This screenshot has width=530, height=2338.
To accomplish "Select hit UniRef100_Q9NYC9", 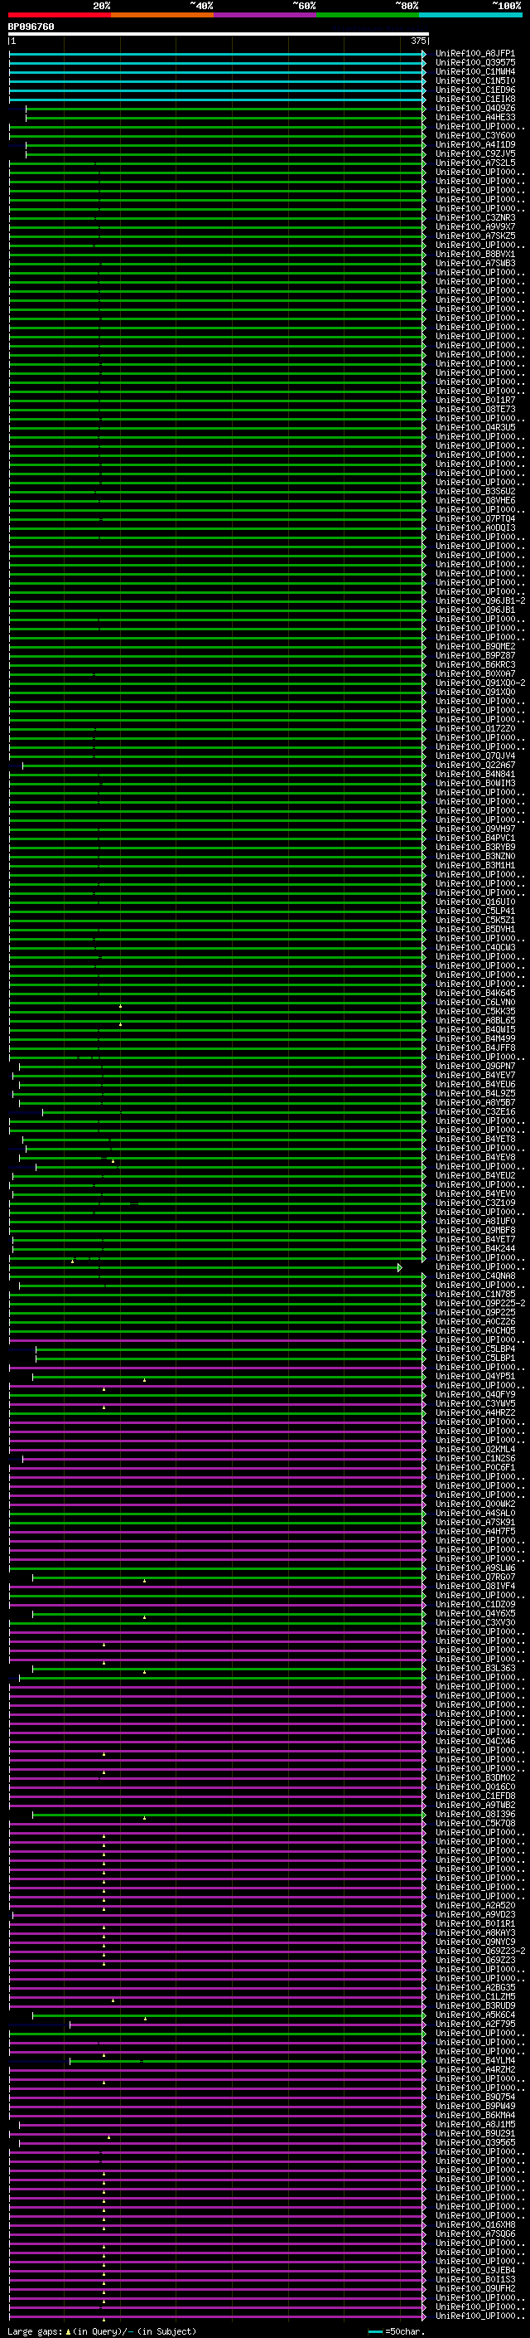I will point(475,1942).
